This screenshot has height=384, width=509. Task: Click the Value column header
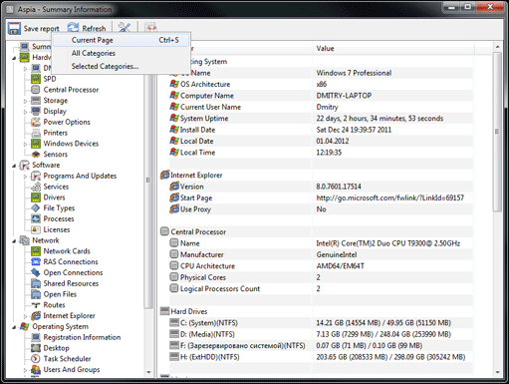393,49
